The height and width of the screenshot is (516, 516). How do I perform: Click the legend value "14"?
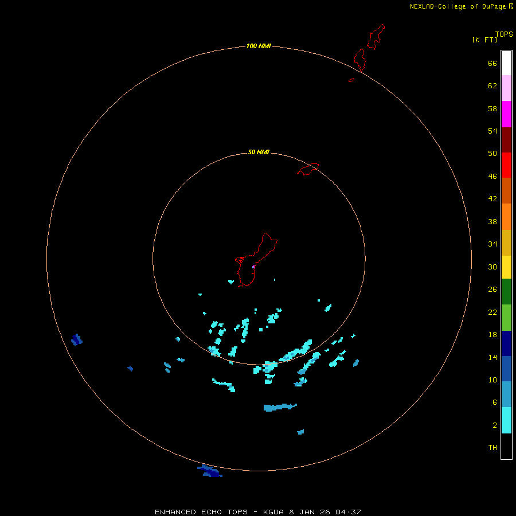point(492,357)
